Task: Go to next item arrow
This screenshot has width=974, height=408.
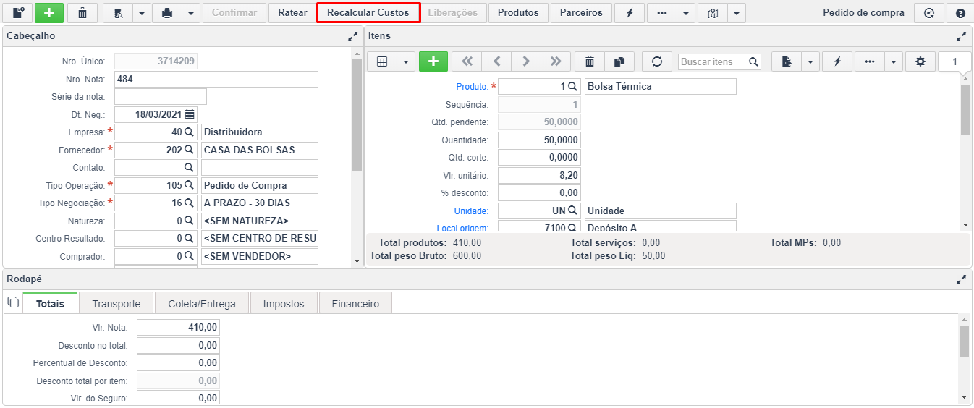Action: pos(526,61)
